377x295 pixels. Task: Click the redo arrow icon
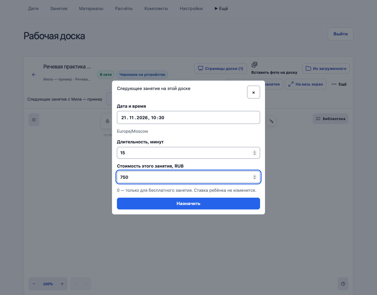pos(86,284)
